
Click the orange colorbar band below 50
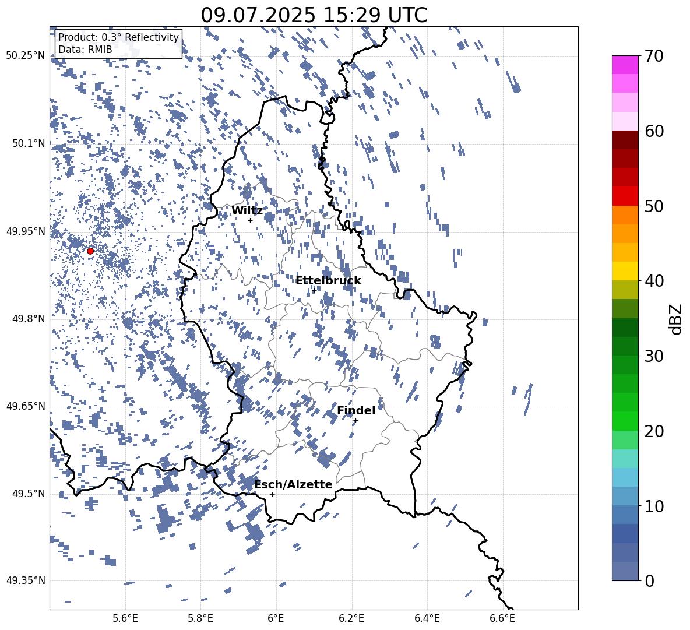(x=625, y=214)
